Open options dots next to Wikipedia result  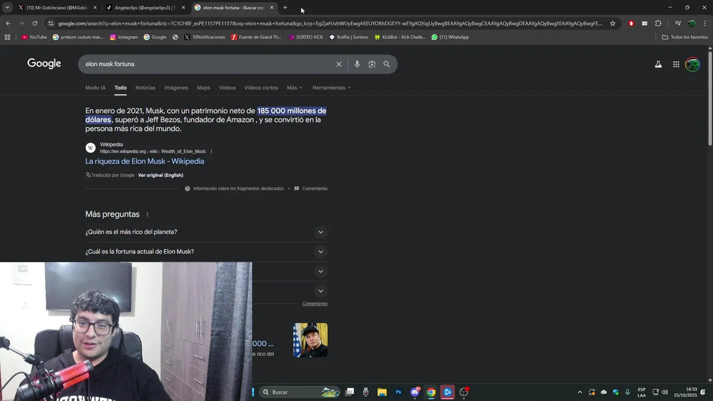[x=211, y=151]
